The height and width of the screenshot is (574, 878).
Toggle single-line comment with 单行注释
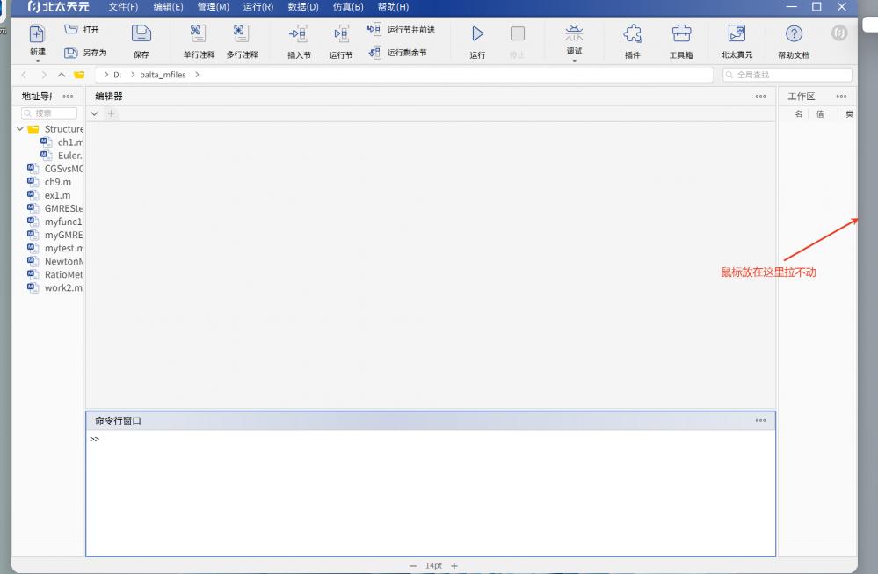(x=198, y=40)
